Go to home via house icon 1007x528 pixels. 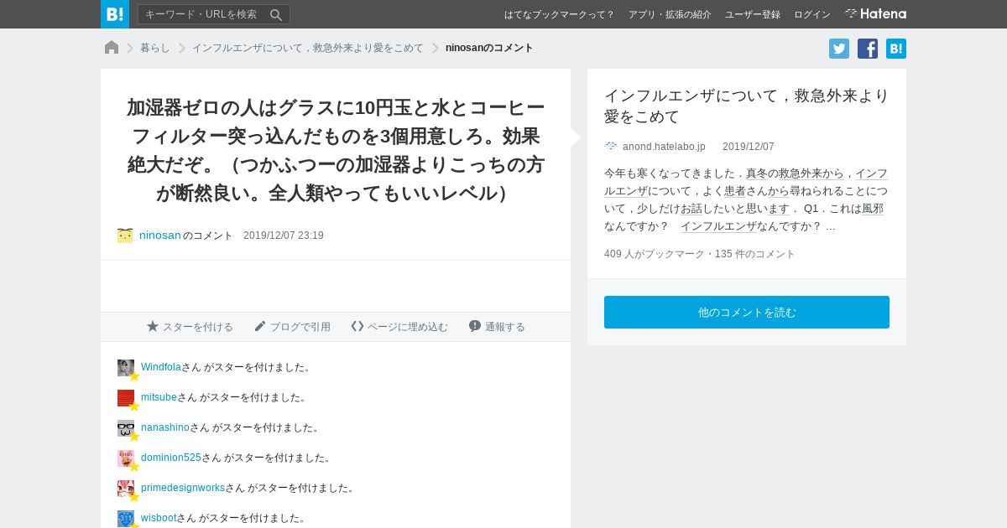112,48
